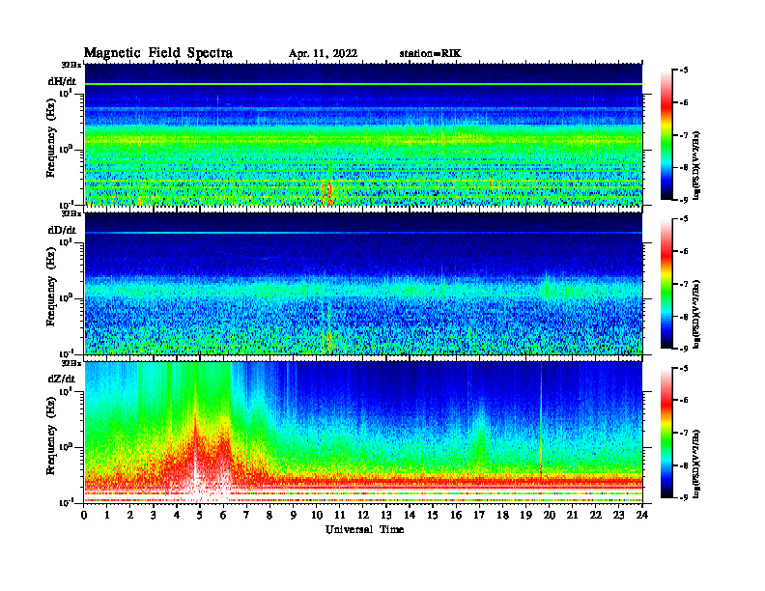Screen dimensions: 765x591
Task: Click hour tick label "1" on time axis
Action: point(107,515)
